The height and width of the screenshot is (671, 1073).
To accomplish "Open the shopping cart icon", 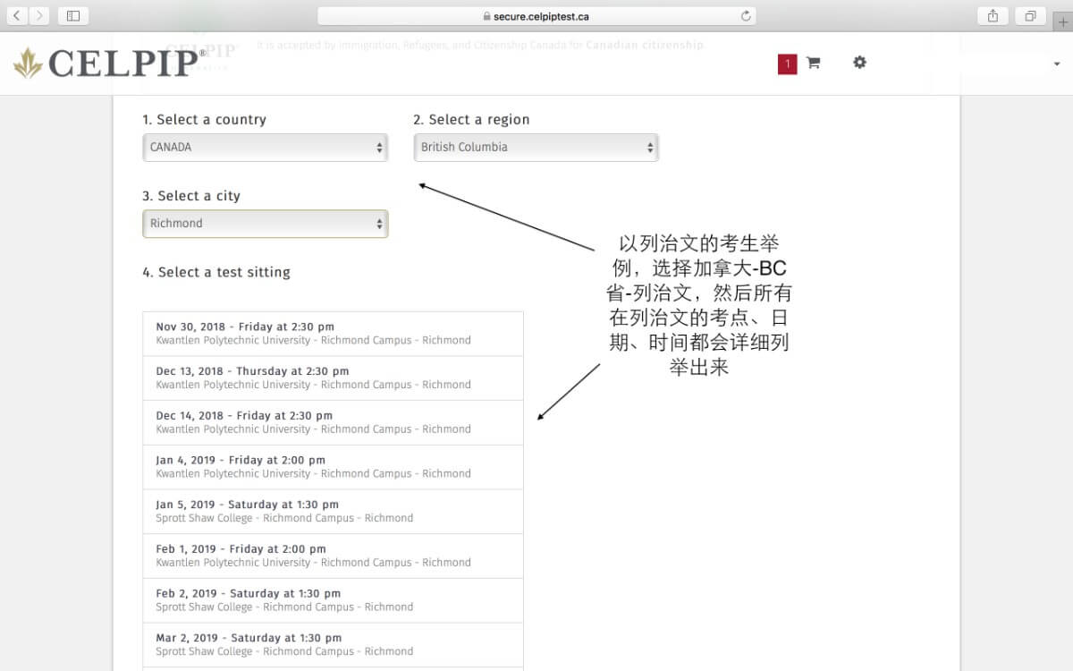I will (813, 63).
